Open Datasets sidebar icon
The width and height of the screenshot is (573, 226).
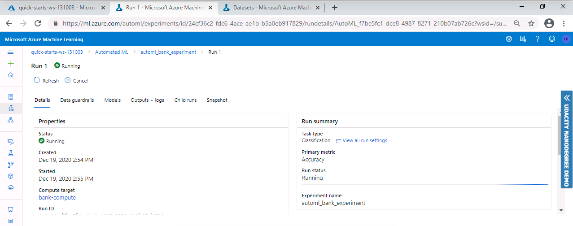pyautogui.click(x=11, y=141)
